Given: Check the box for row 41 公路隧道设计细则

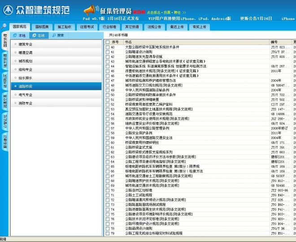Looking at the screenshot, I should (x=108, y=52).
